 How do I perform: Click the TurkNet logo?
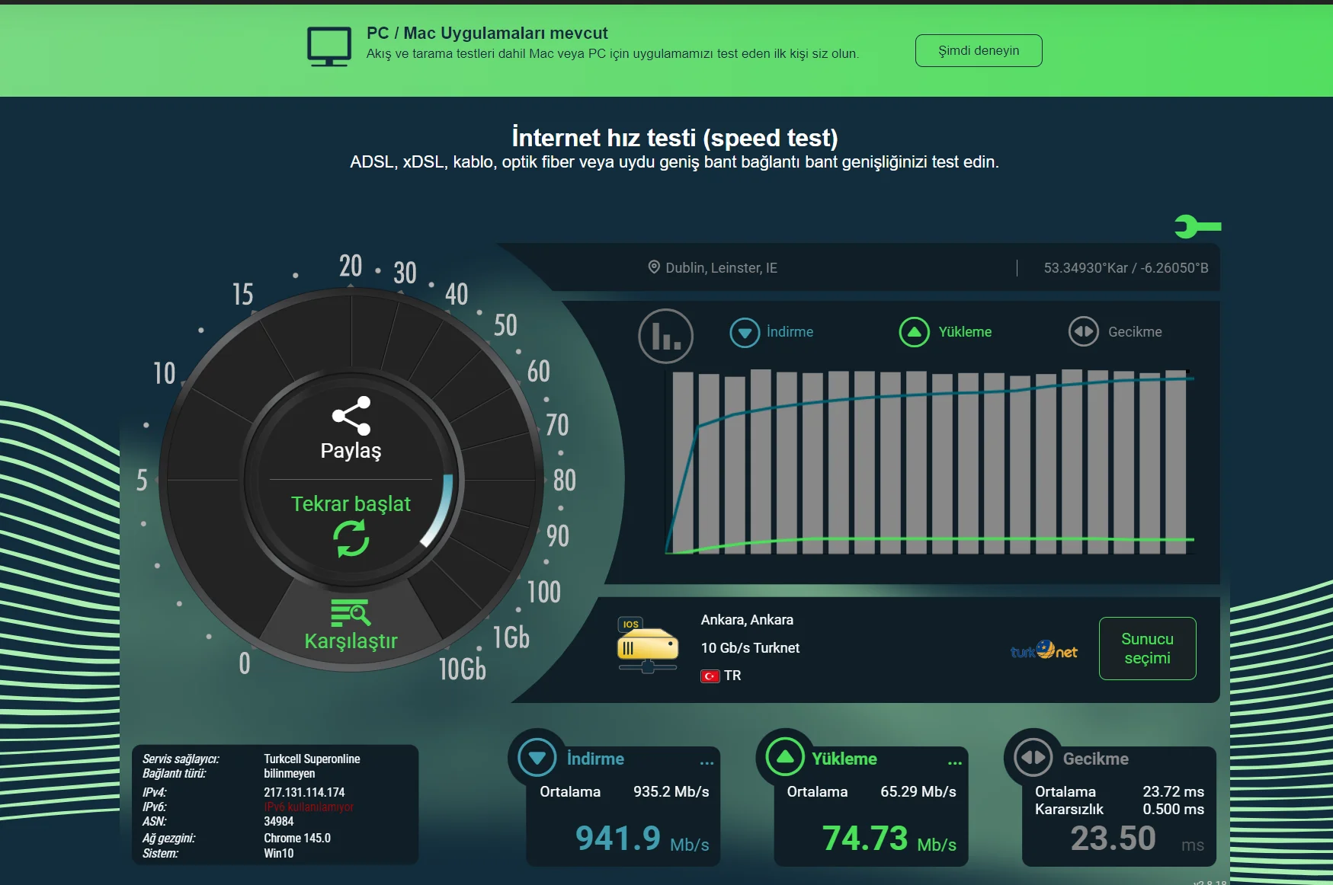1044,650
